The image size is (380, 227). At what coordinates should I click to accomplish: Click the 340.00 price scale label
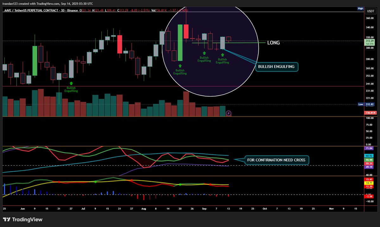pos(370,28)
